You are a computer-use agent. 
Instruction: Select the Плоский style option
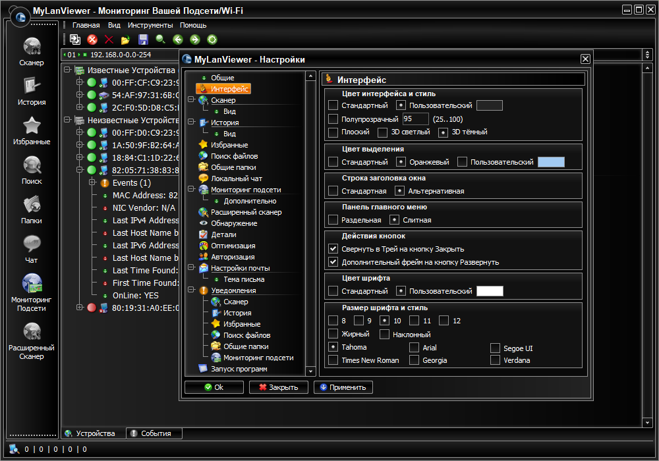(333, 132)
